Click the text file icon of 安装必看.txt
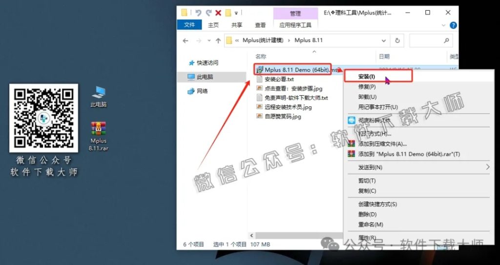Screen dimensions: 500x265 point(260,79)
